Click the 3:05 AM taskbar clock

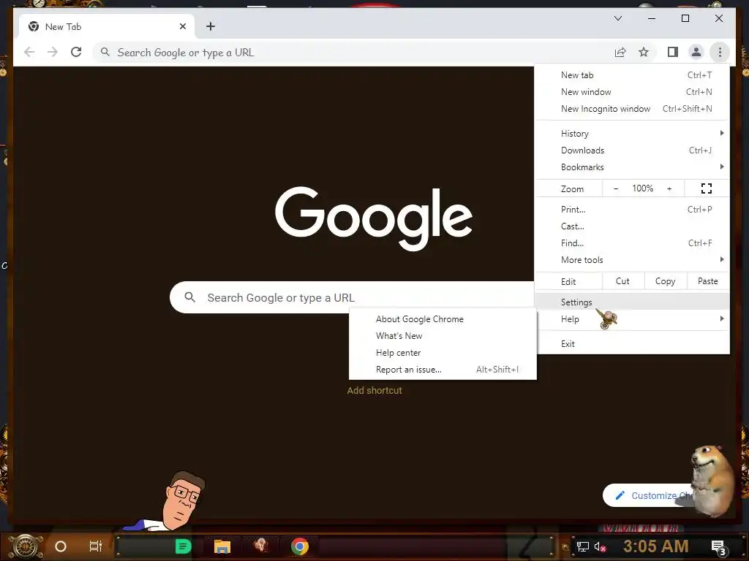(x=656, y=546)
